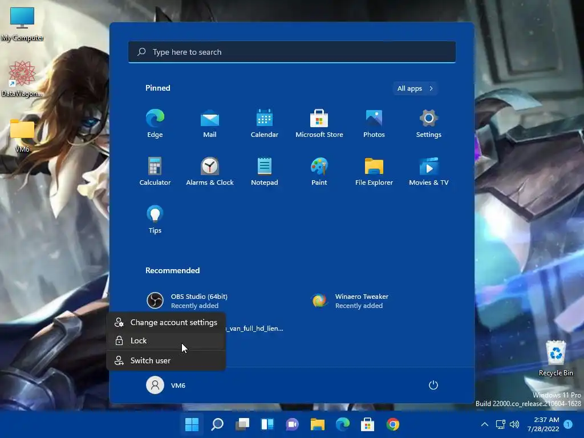Click the volume speaker icon
The image size is (584, 438).
click(x=514, y=424)
